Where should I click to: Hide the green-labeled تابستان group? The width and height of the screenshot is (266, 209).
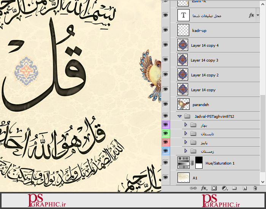pyautogui.click(x=165, y=133)
